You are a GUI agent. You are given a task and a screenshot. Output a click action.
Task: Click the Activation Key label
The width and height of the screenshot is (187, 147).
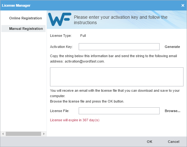(61, 47)
